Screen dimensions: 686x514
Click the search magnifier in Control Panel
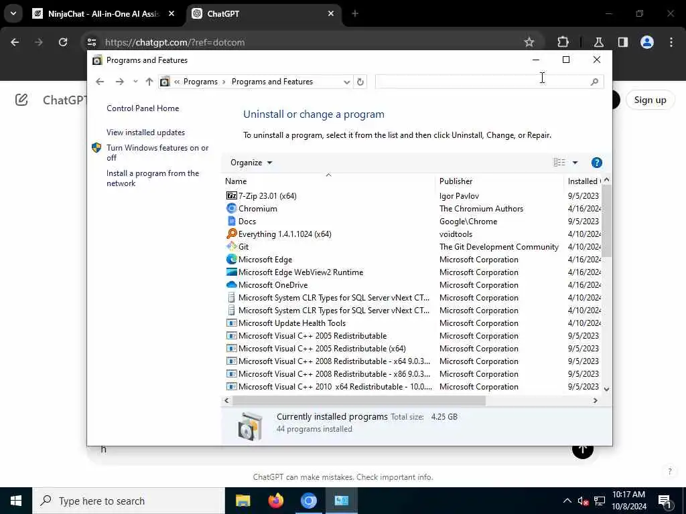click(x=594, y=82)
